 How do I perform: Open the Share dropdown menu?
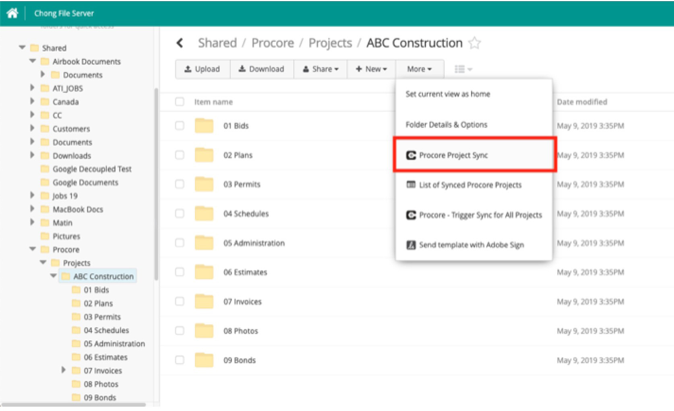point(320,69)
